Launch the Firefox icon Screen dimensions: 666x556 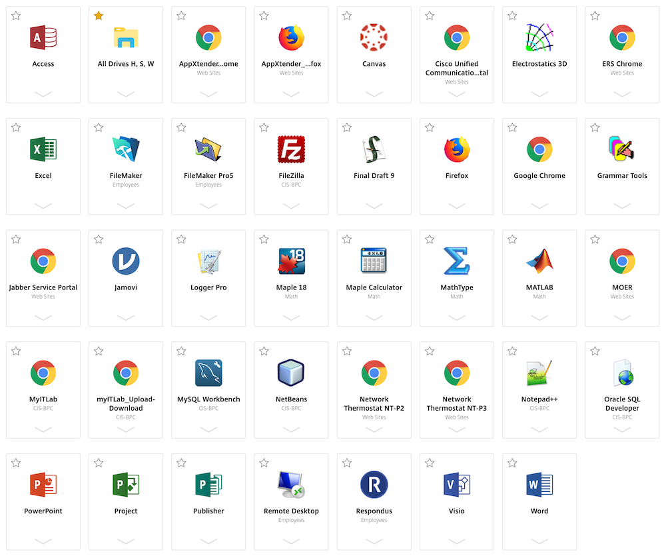click(x=457, y=149)
